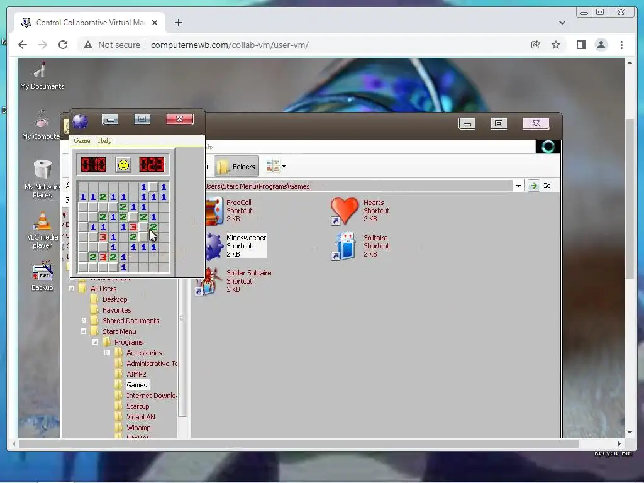
Task: Select the Desktop folder in tree
Action: point(114,299)
